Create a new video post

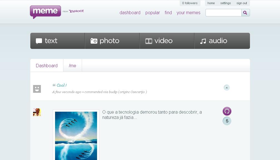(x=167, y=41)
